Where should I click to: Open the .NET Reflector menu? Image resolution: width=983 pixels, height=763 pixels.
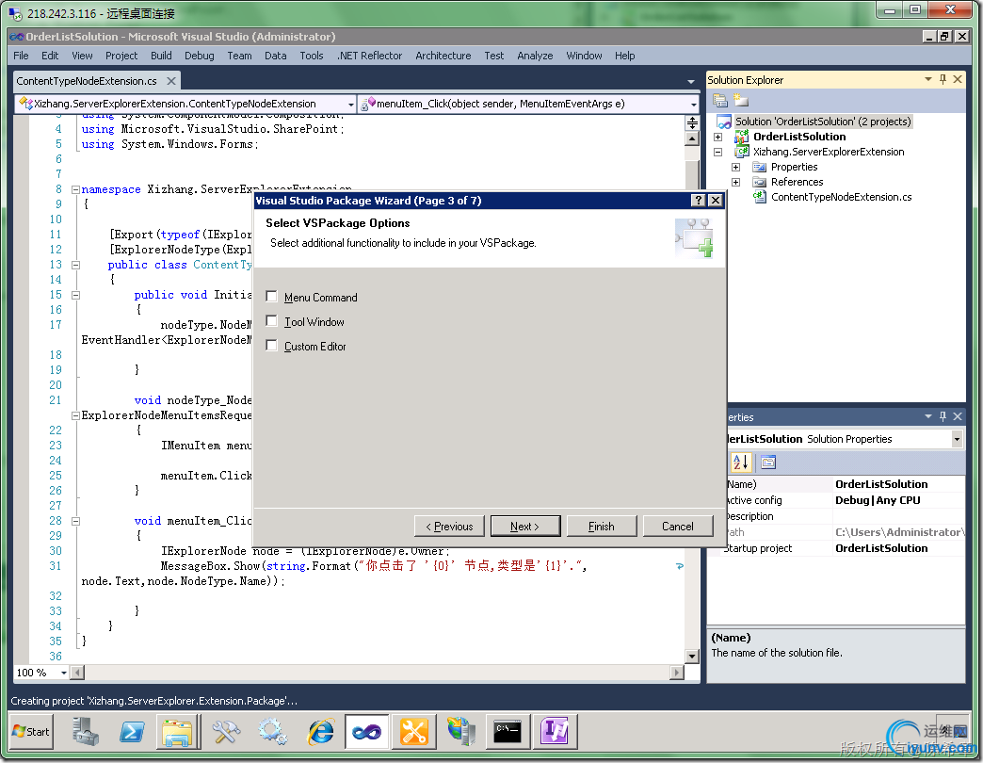click(x=369, y=56)
